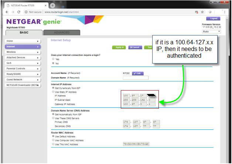
Task: Click the profile avatar icon in toolbar
Action: tap(210, 12)
